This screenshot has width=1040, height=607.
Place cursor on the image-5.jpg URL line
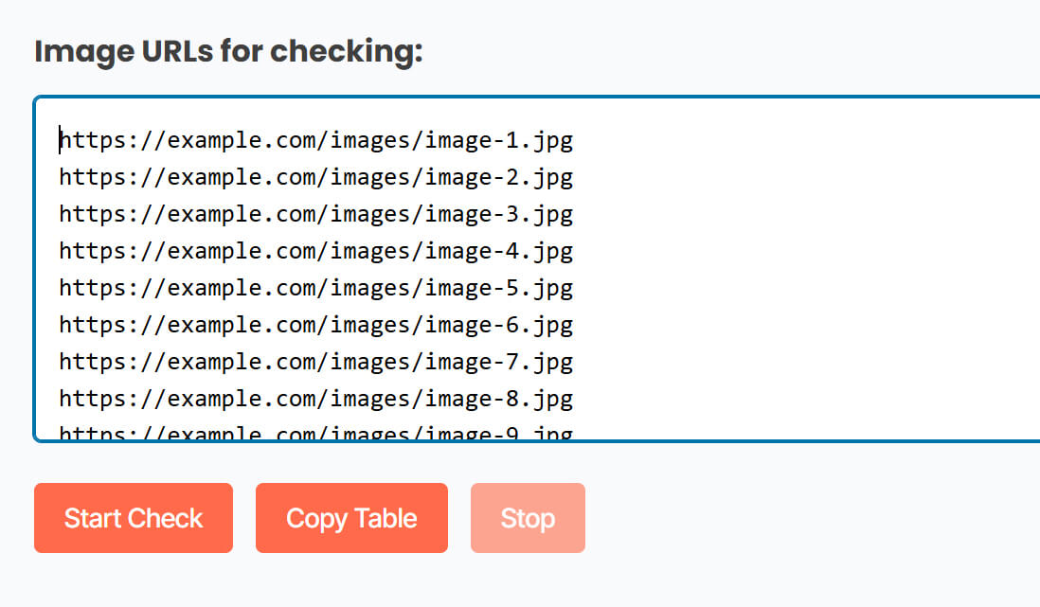(315, 287)
